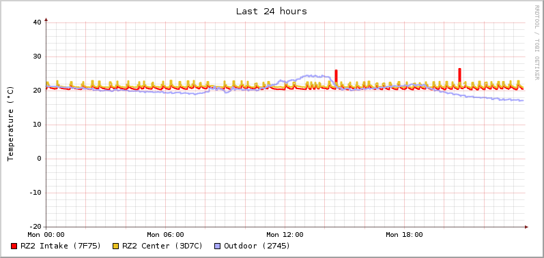Select the Outdoor (2745) legend label
This screenshot has height=258, width=544.
point(257,246)
